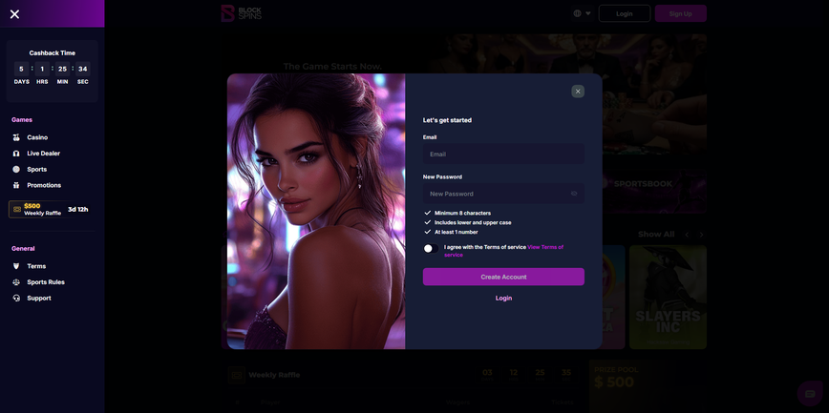Click the Casino cherry icon

tap(16, 137)
